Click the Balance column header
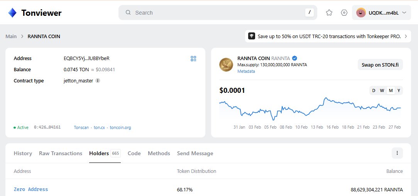418x196 pixels. point(394,171)
